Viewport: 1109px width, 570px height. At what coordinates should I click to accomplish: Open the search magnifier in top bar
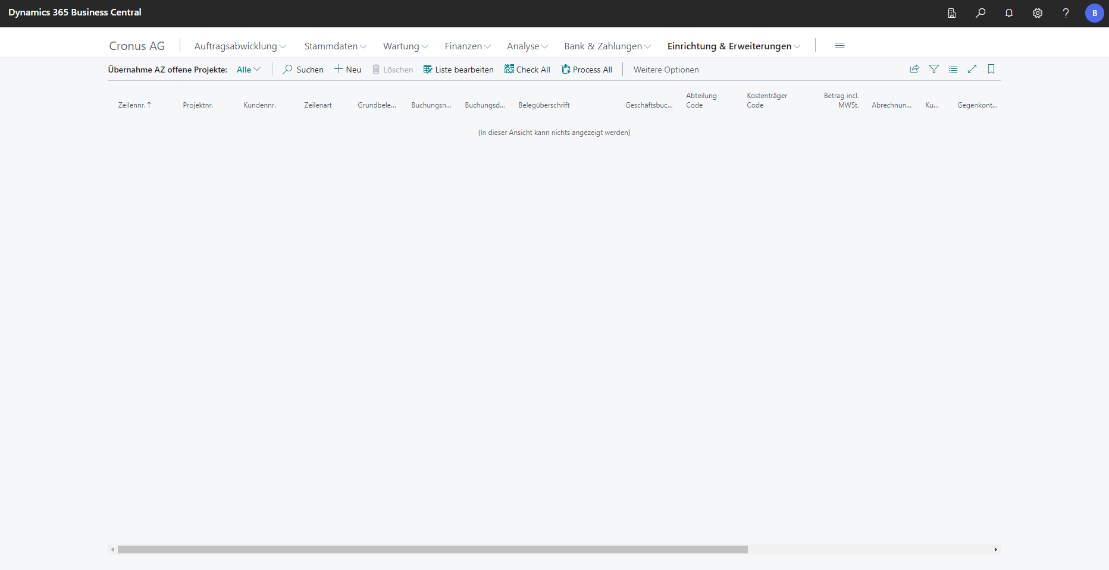tap(980, 13)
